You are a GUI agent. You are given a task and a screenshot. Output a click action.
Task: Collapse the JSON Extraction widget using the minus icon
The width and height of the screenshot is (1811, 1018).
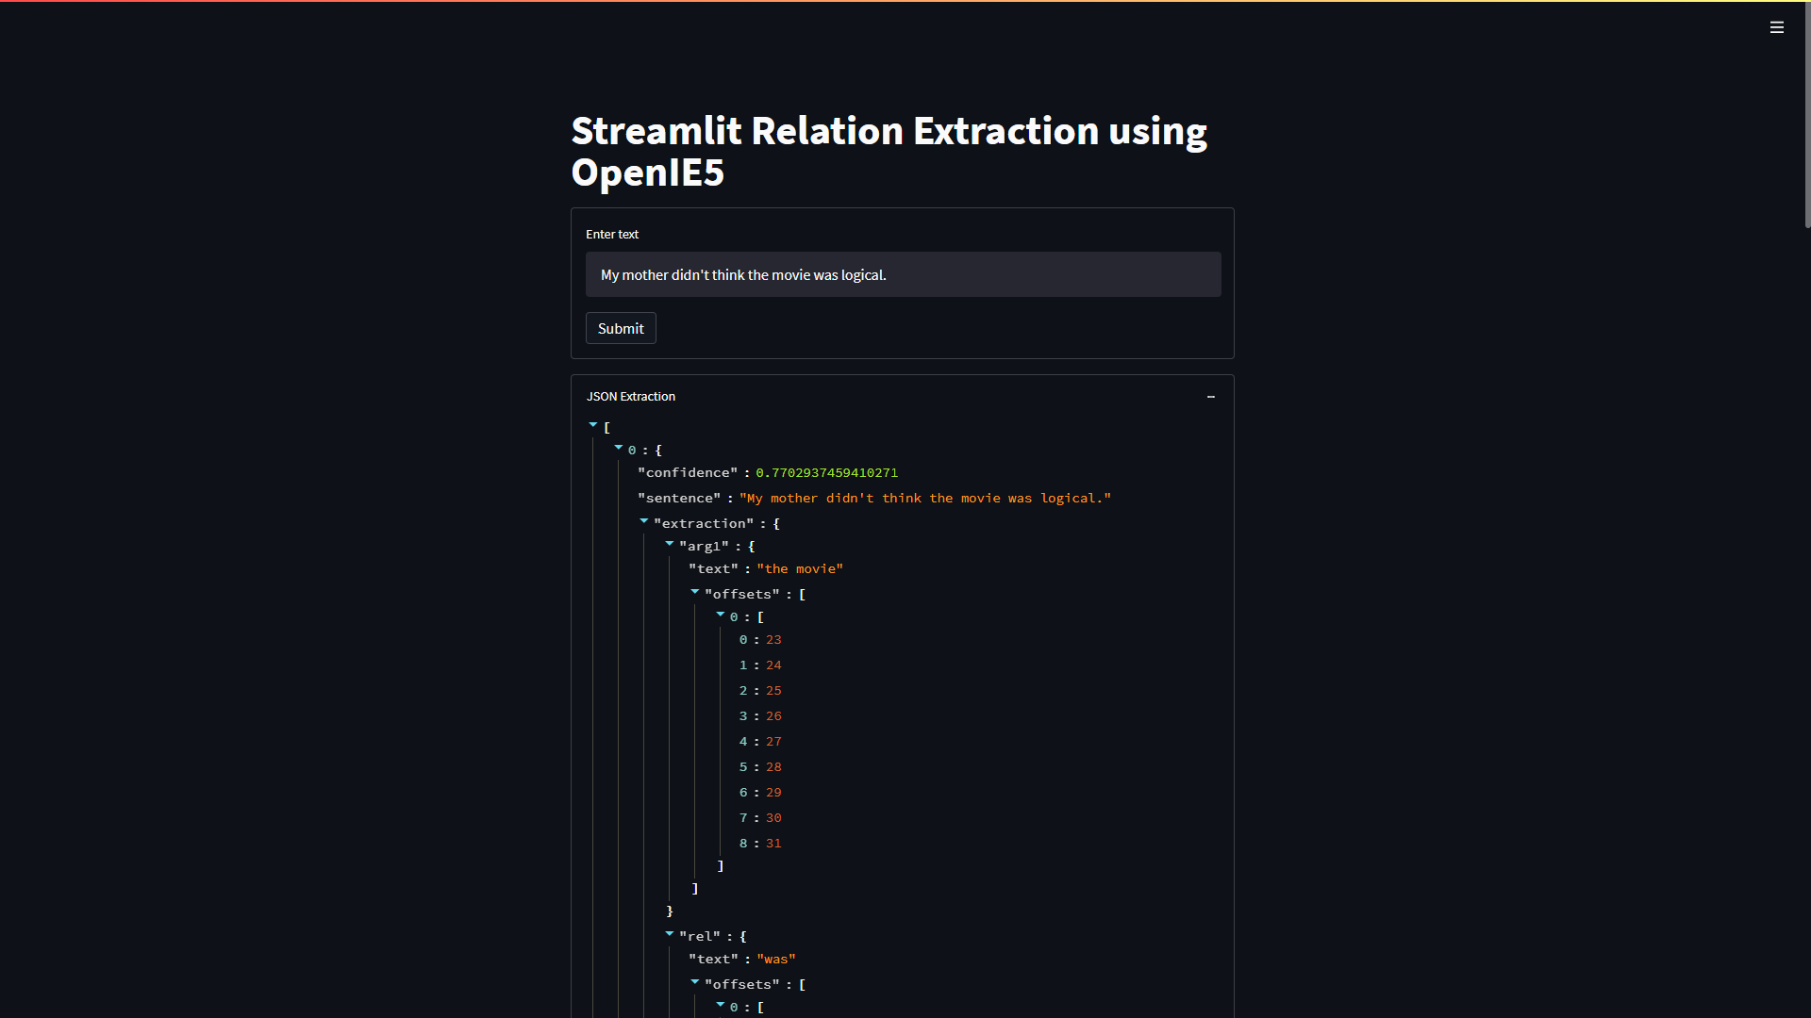[x=1210, y=397]
